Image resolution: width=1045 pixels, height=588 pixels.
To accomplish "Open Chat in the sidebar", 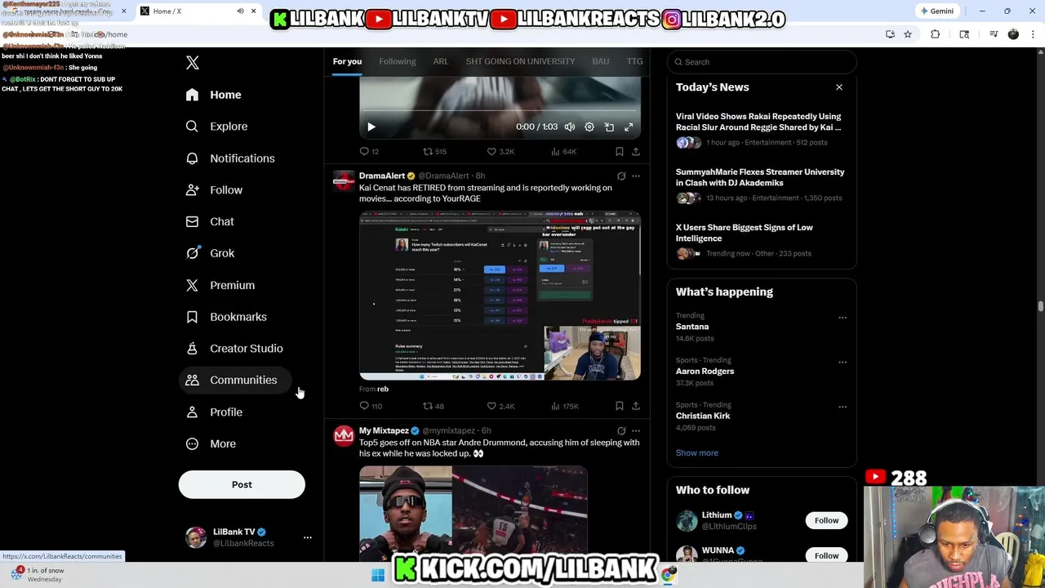I will tap(210, 221).
